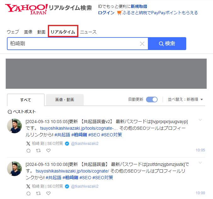This screenshot has height=199, width=213.
Task: Open the ログイン link
Action: [x=106, y=13]
